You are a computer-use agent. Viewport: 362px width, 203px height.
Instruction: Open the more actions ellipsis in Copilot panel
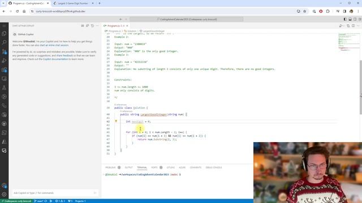(97, 26)
